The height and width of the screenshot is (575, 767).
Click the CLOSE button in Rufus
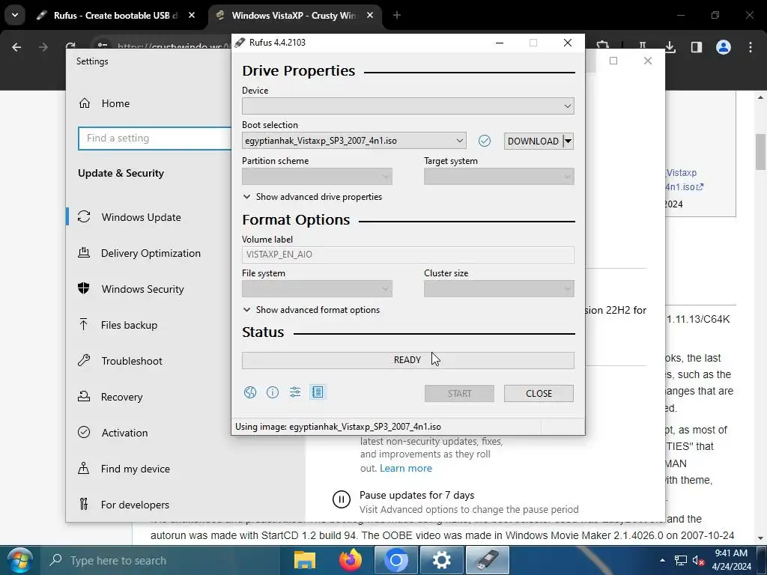539,394
